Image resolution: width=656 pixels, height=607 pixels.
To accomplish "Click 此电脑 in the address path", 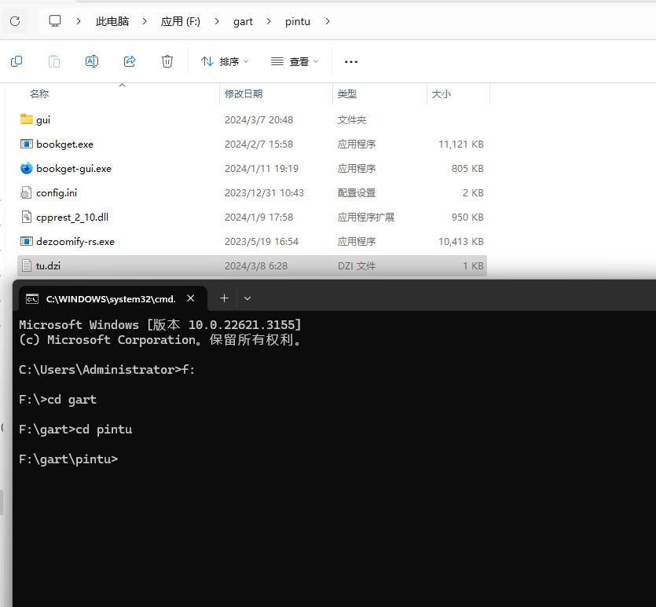I will [x=112, y=21].
